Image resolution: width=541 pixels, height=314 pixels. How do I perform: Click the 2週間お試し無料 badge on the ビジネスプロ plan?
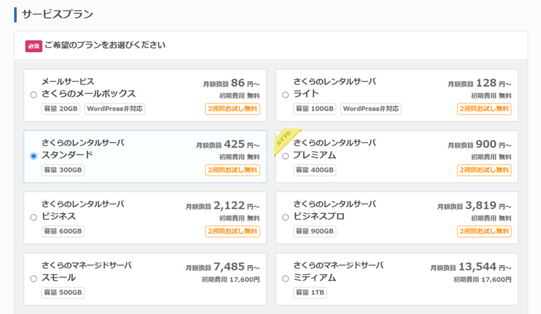[484, 231]
